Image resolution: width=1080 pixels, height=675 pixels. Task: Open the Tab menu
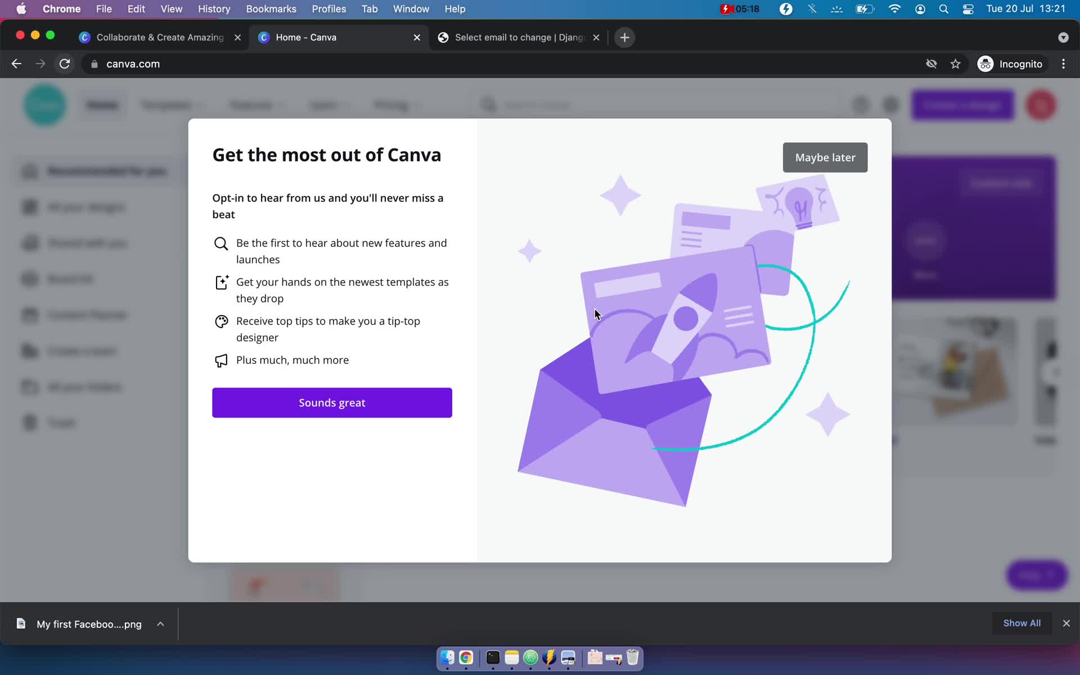370,9
